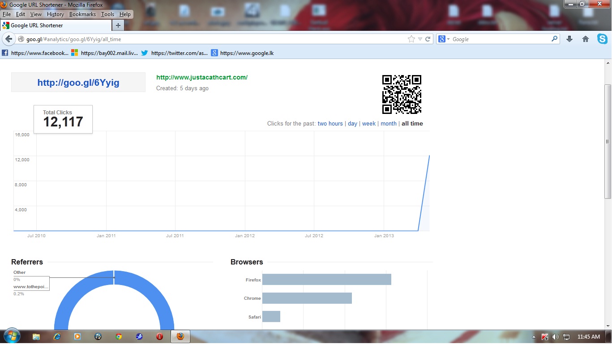This screenshot has height=344, width=612.
Task: Open the Windows Start button
Action: 11,336
